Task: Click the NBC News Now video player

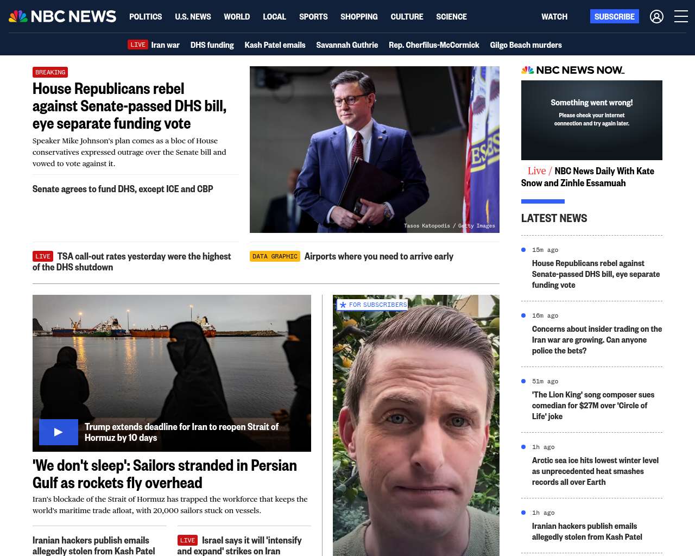Action: click(592, 120)
